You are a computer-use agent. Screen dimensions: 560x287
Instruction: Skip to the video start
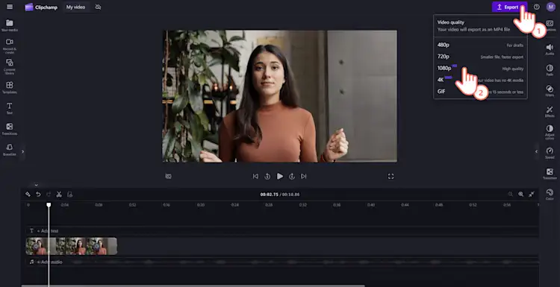(255, 176)
